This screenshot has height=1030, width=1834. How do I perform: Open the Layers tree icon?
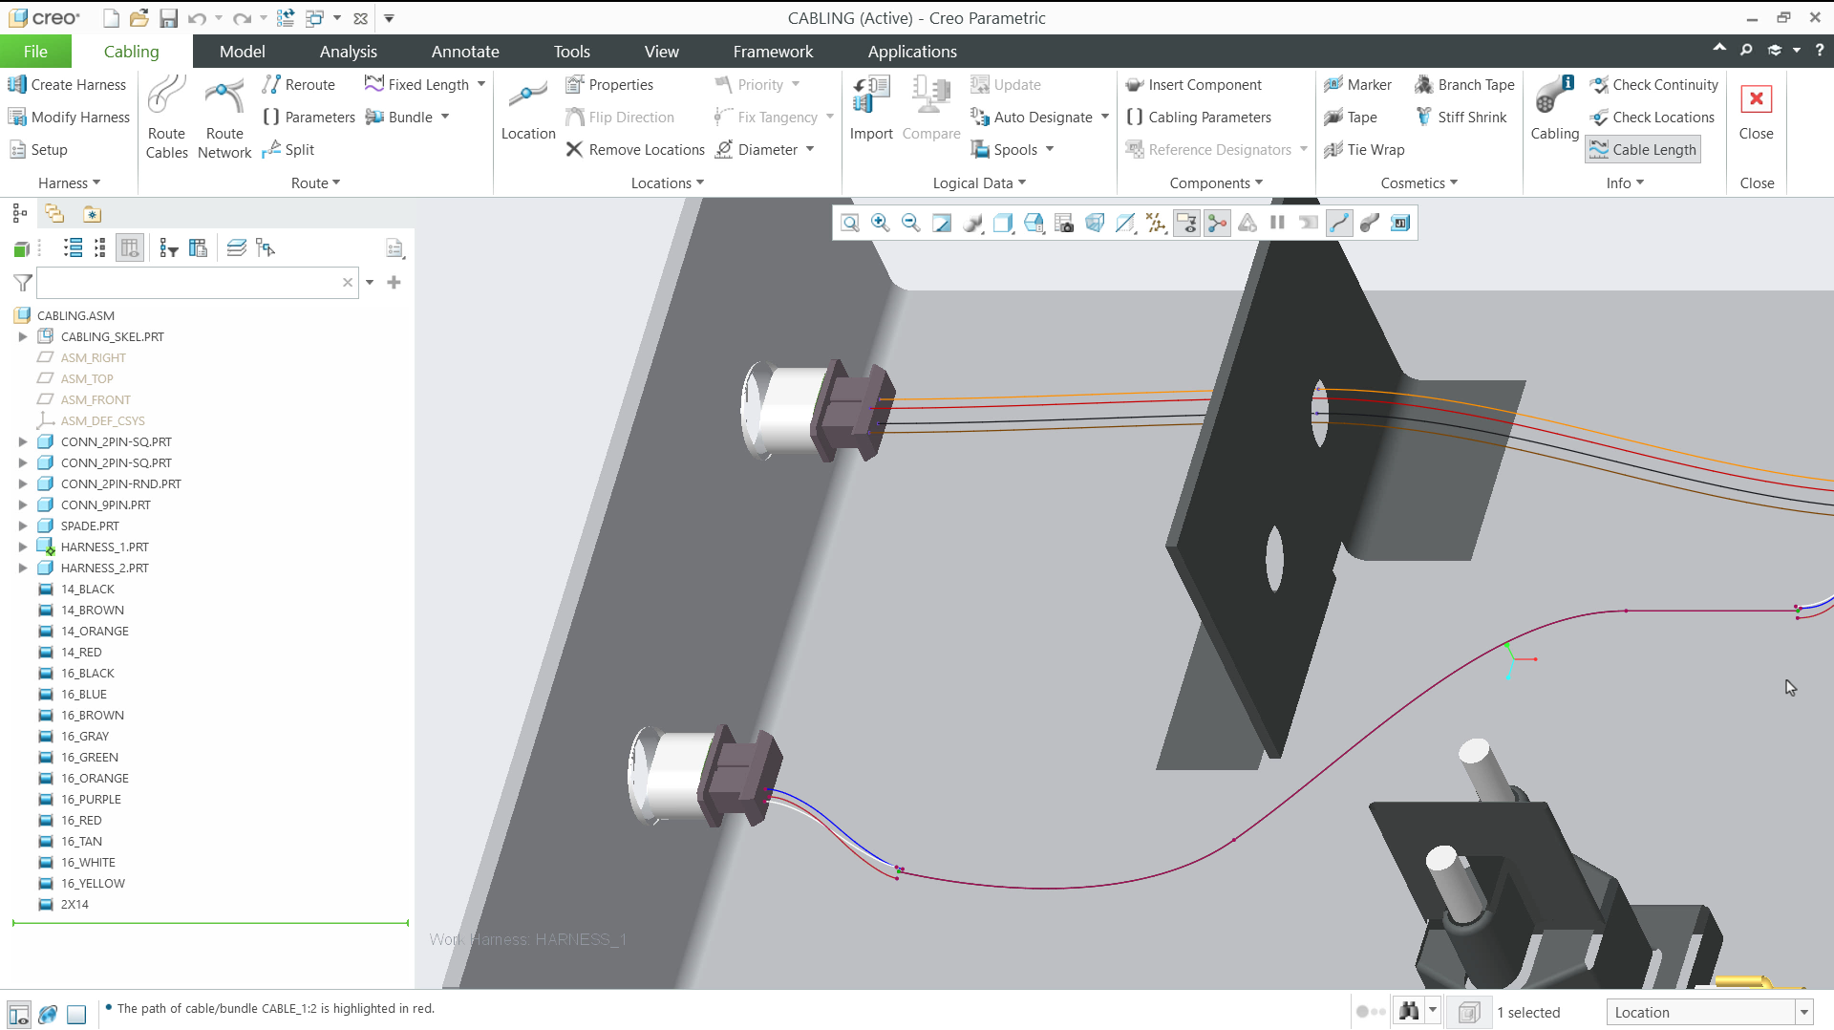click(236, 248)
